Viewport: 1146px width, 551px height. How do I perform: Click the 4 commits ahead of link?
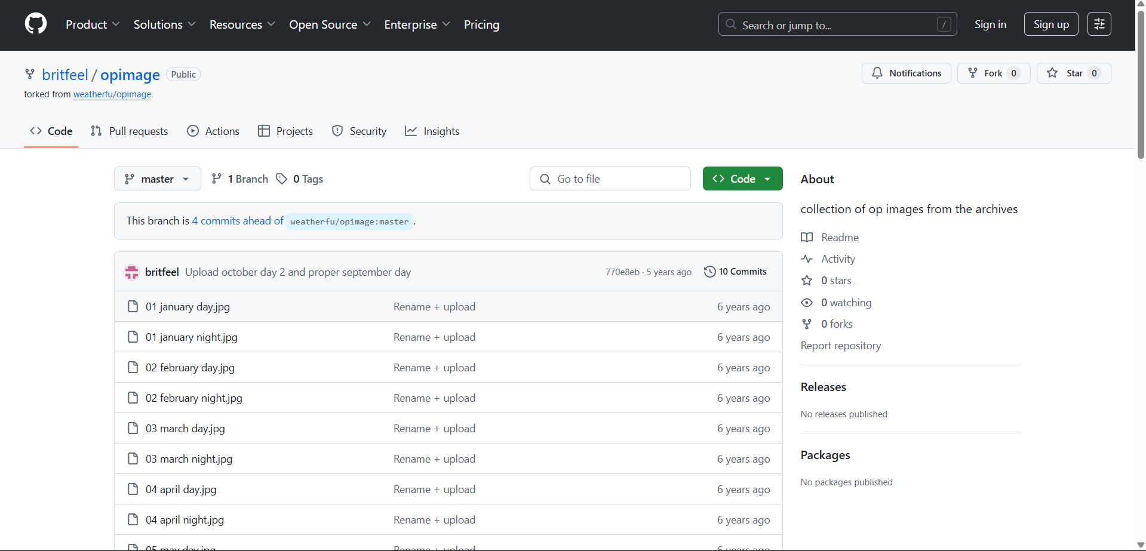click(238, 221)
